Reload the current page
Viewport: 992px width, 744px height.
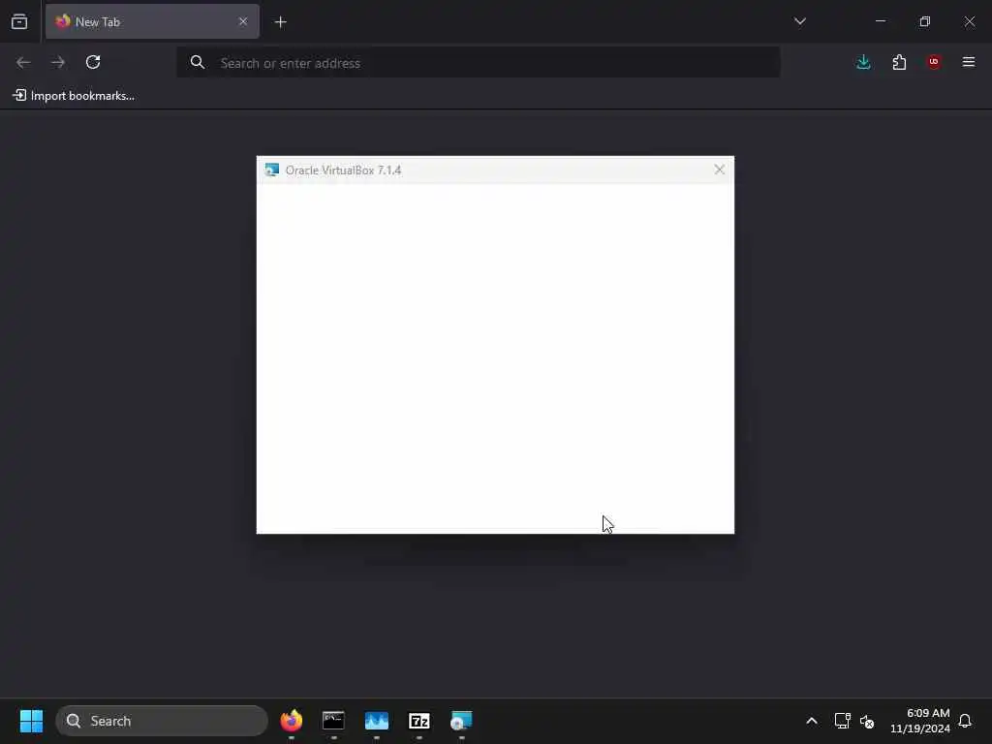pyautogui.click(x=93, y=62)
